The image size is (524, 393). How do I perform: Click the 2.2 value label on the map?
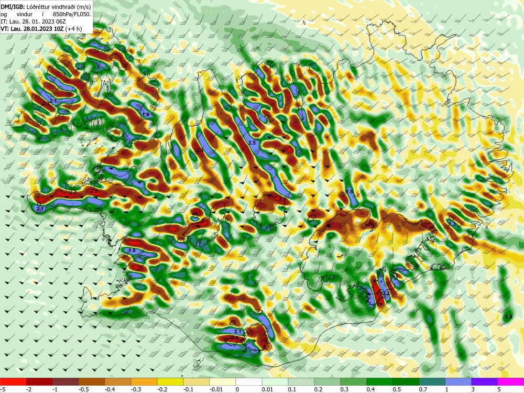point(46,104)
